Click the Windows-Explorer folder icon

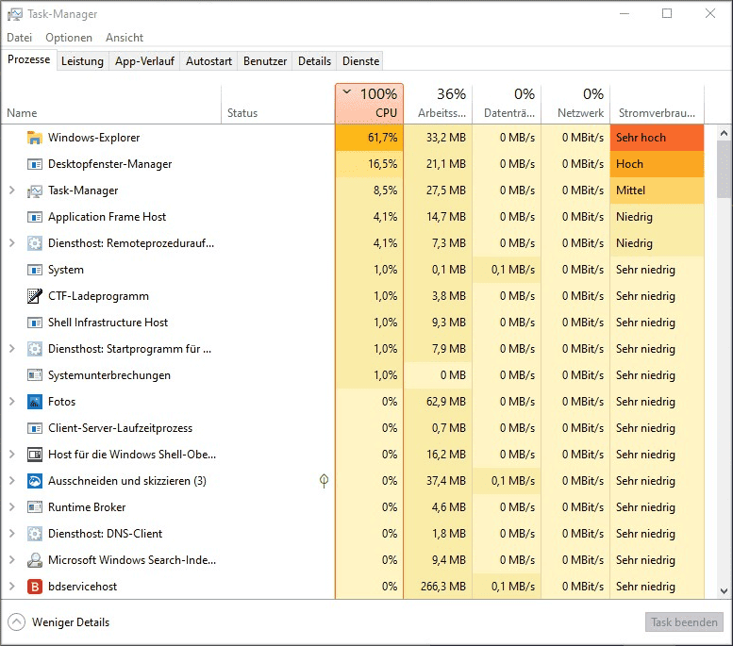coord(35,138)
